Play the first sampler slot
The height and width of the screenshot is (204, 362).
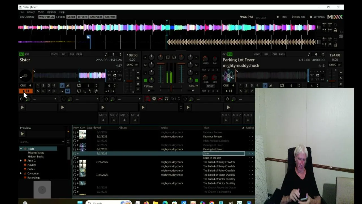point(22,107)
